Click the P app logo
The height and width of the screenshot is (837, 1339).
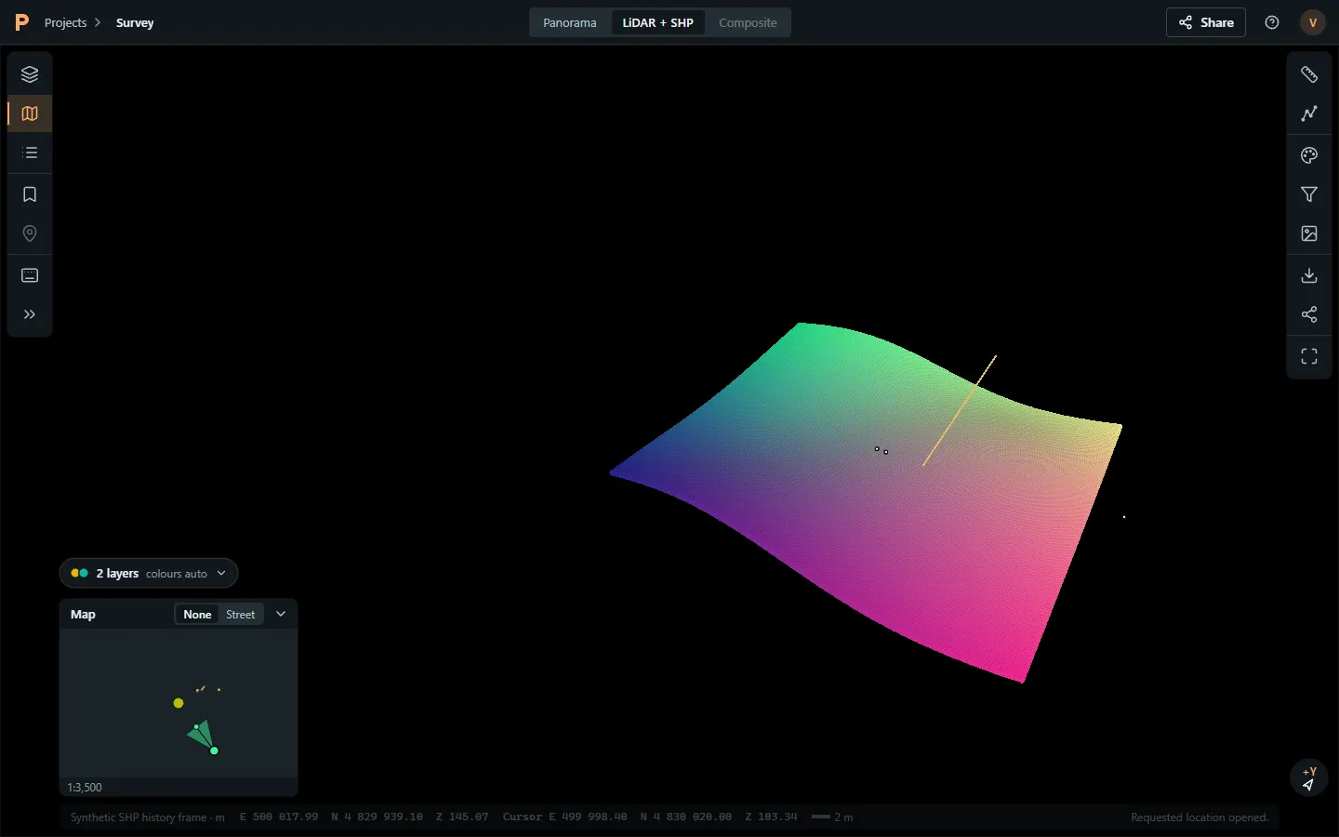(22, 22)
